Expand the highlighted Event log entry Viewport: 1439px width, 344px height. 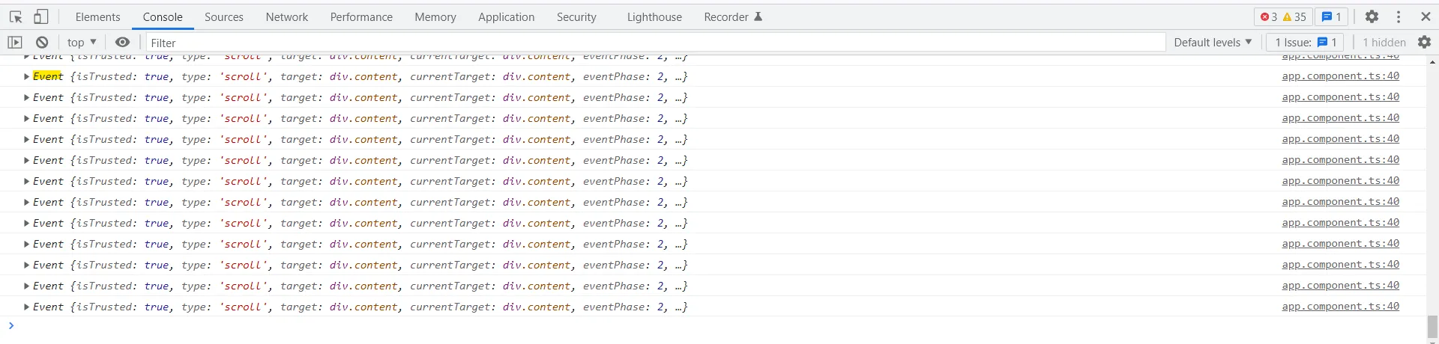point(26,76)
